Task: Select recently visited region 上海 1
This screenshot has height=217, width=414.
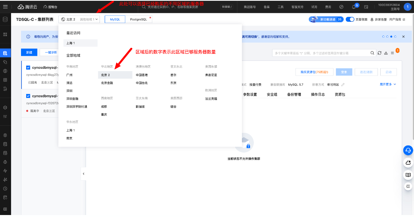Action: [x=80, y=43]
